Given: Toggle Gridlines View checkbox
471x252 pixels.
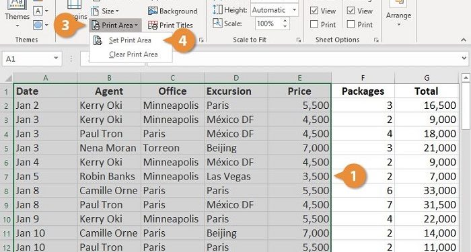Looking at the screenshot, I should click(314, 11).
